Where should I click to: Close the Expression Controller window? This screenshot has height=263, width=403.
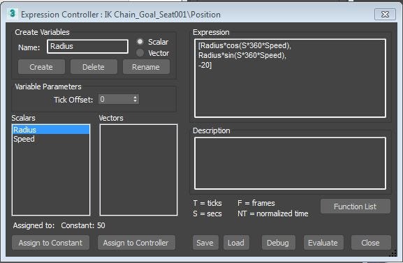point(385,15)
